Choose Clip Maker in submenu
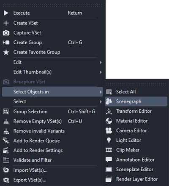 click(136, 150)
